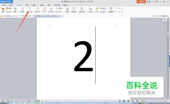Click the 下移一层 send backward button
This screenshot has height=104, width=170.
coord(119,12)
